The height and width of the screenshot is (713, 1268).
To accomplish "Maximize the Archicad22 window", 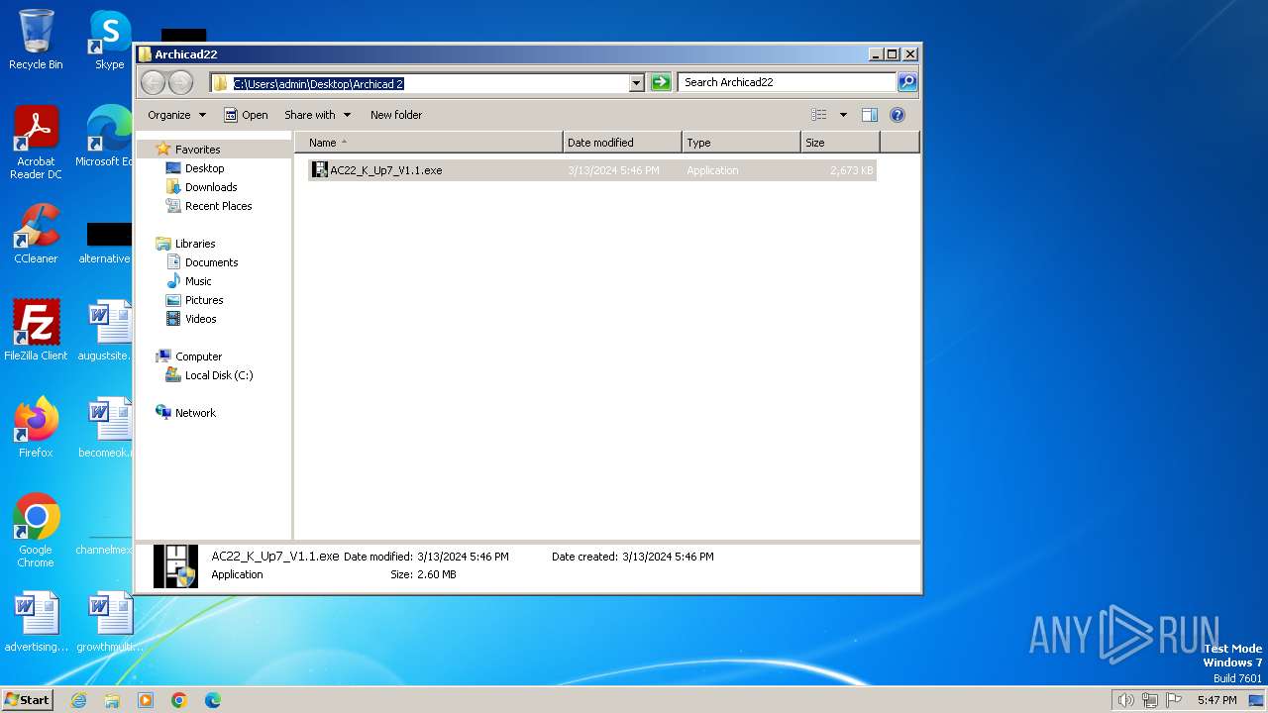I will pos(892,54).
